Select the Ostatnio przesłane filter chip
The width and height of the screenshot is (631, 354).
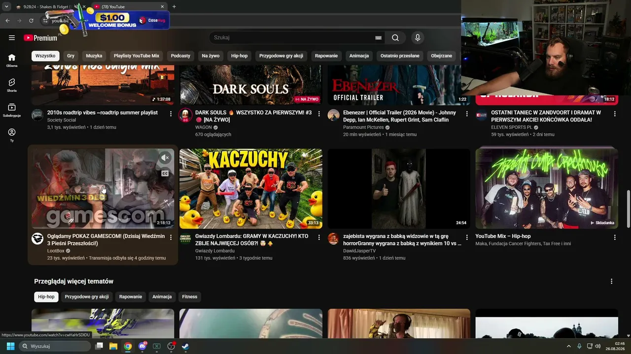[x=400, y=56]
